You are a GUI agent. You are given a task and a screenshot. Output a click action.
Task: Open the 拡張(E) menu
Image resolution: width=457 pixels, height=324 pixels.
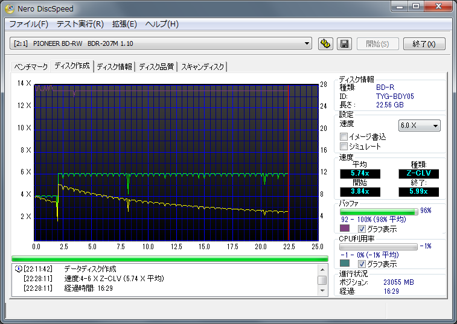(124, 24)
